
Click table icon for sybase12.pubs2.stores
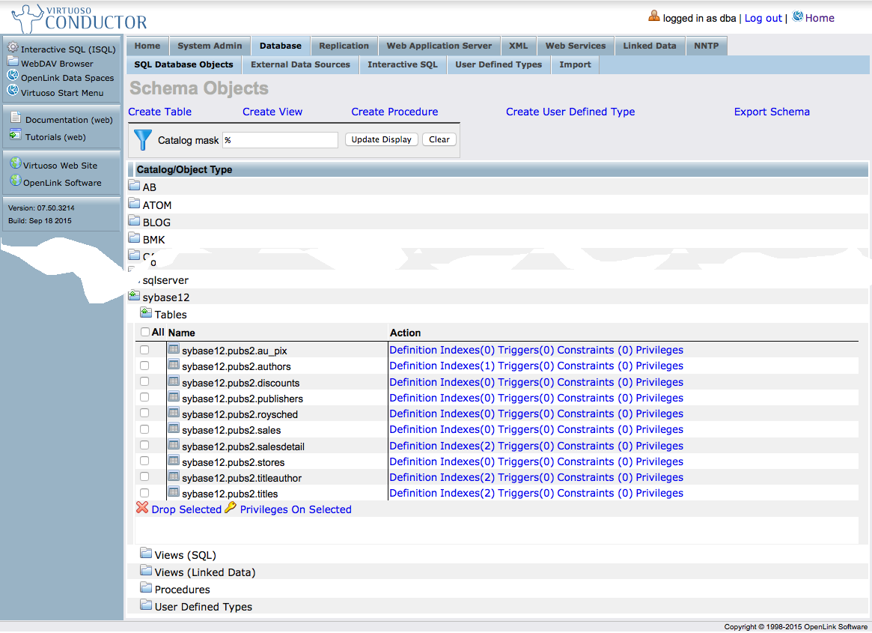coord(174,461)
